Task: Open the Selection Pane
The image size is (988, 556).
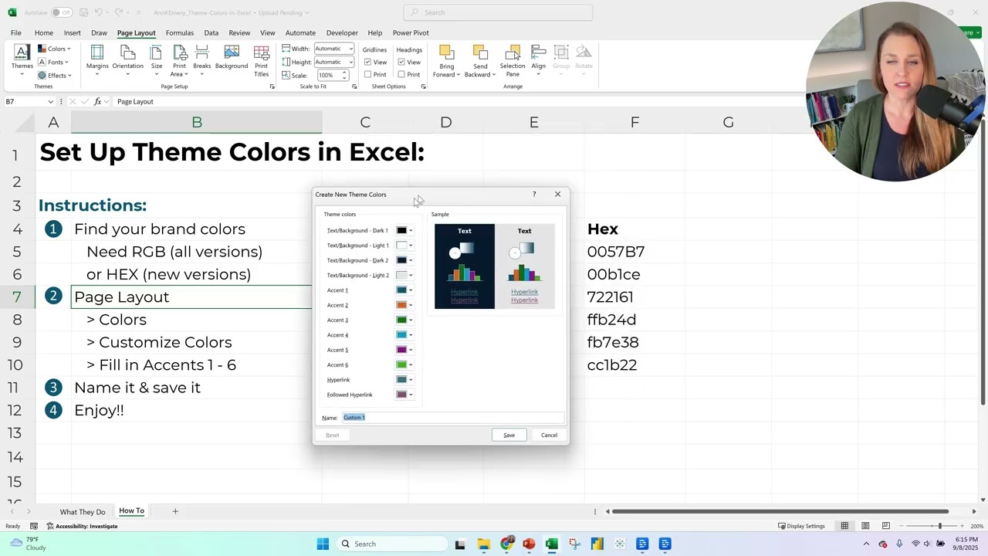Action: click(513, 60)
